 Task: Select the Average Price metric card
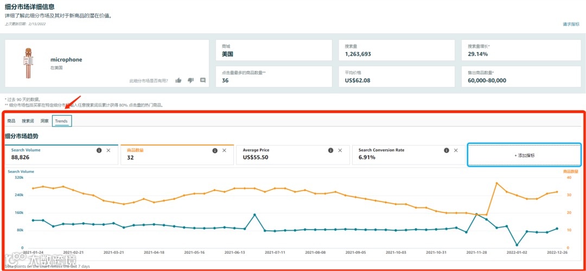pyautogui.click(x=293, y=155)
